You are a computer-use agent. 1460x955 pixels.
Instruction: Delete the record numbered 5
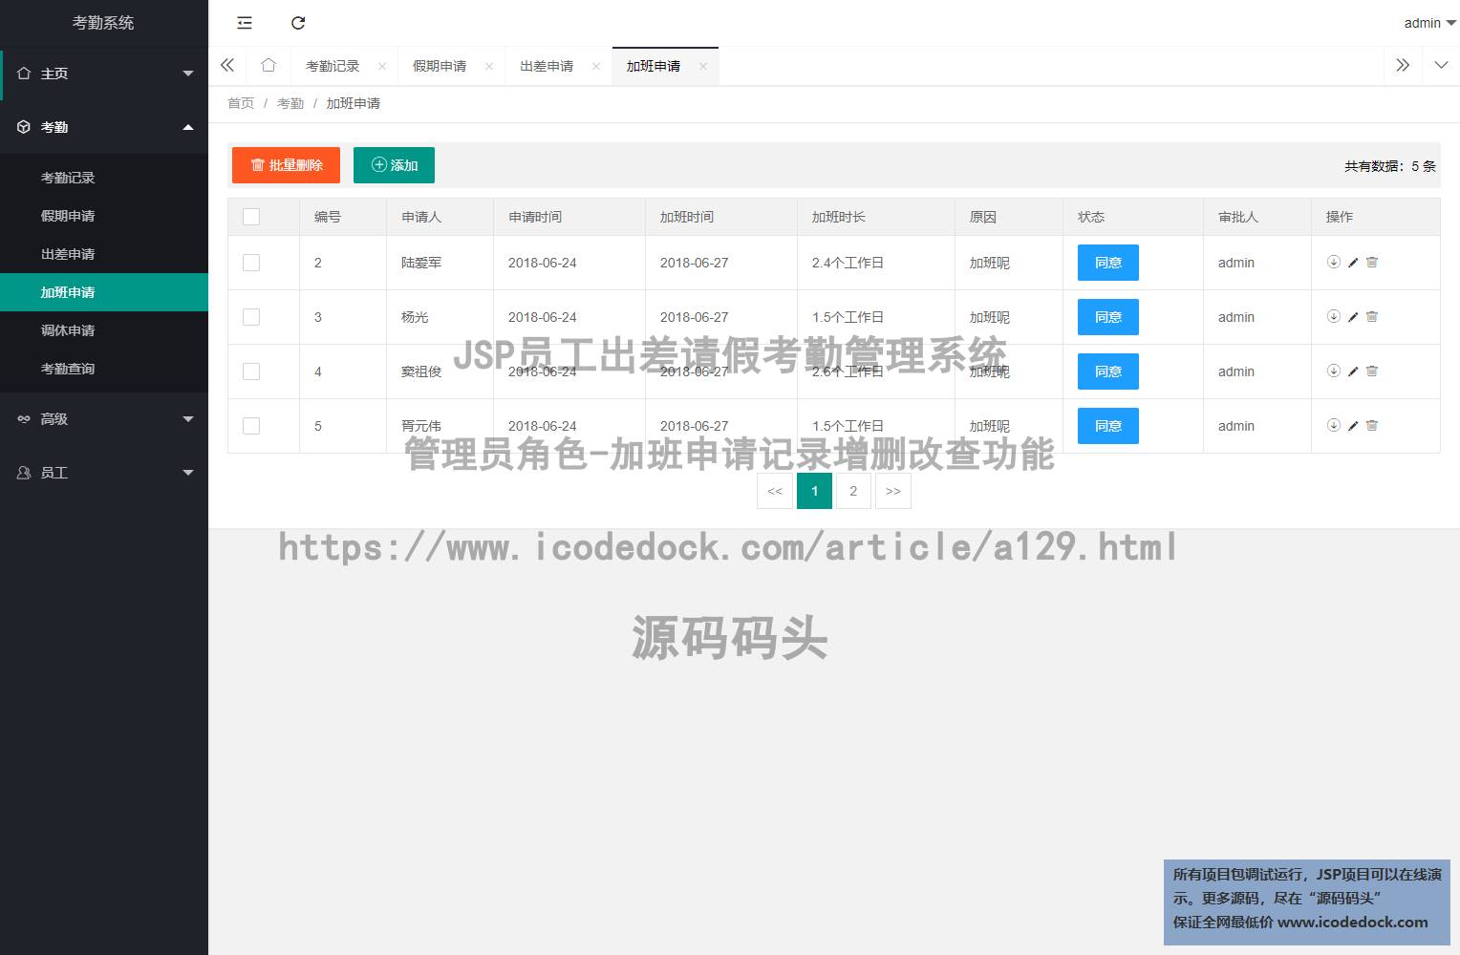(x=1372, y=425)
